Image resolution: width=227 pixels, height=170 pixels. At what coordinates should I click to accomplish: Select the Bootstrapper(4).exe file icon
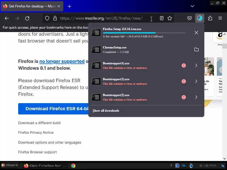click(96, 65)
